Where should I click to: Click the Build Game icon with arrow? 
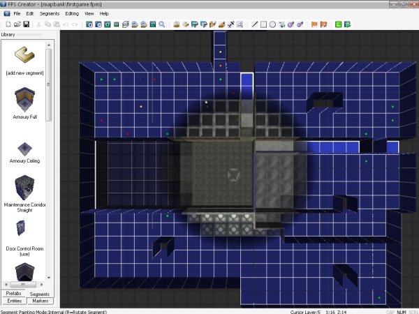coord(347,24)
